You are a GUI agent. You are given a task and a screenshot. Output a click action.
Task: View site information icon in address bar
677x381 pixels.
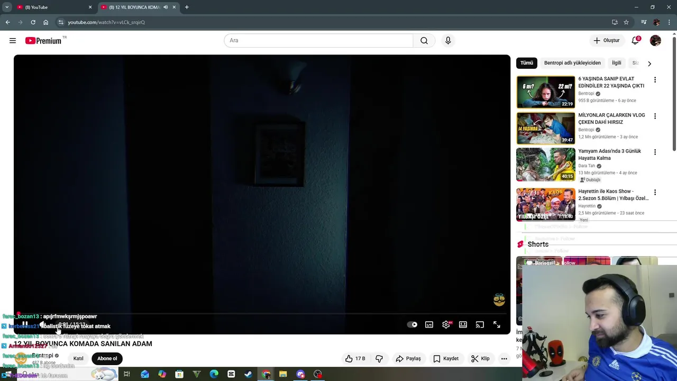click(61, 22)
